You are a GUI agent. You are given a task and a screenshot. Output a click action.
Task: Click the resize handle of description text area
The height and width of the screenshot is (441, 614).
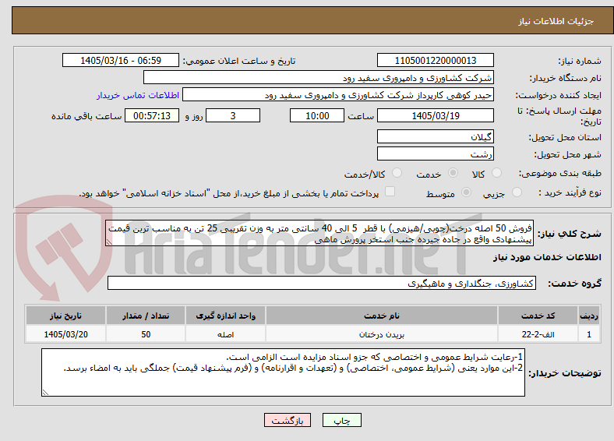pos(109,242)
